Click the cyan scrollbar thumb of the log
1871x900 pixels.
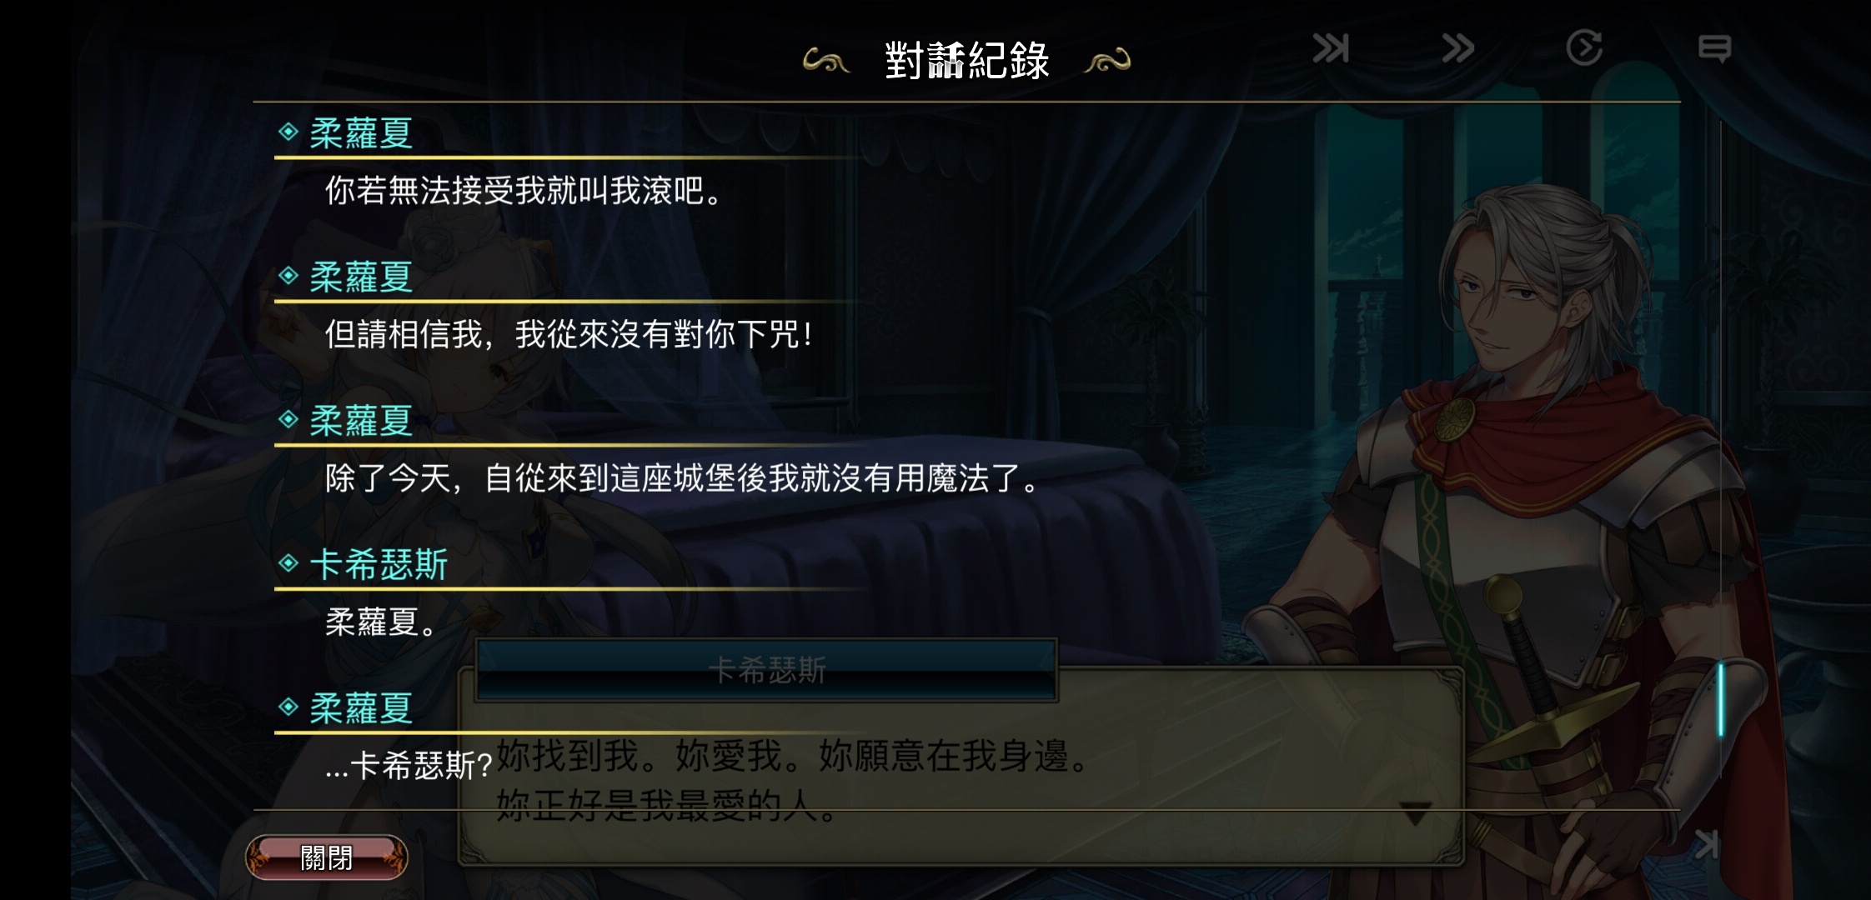(x=1720, y=699)
